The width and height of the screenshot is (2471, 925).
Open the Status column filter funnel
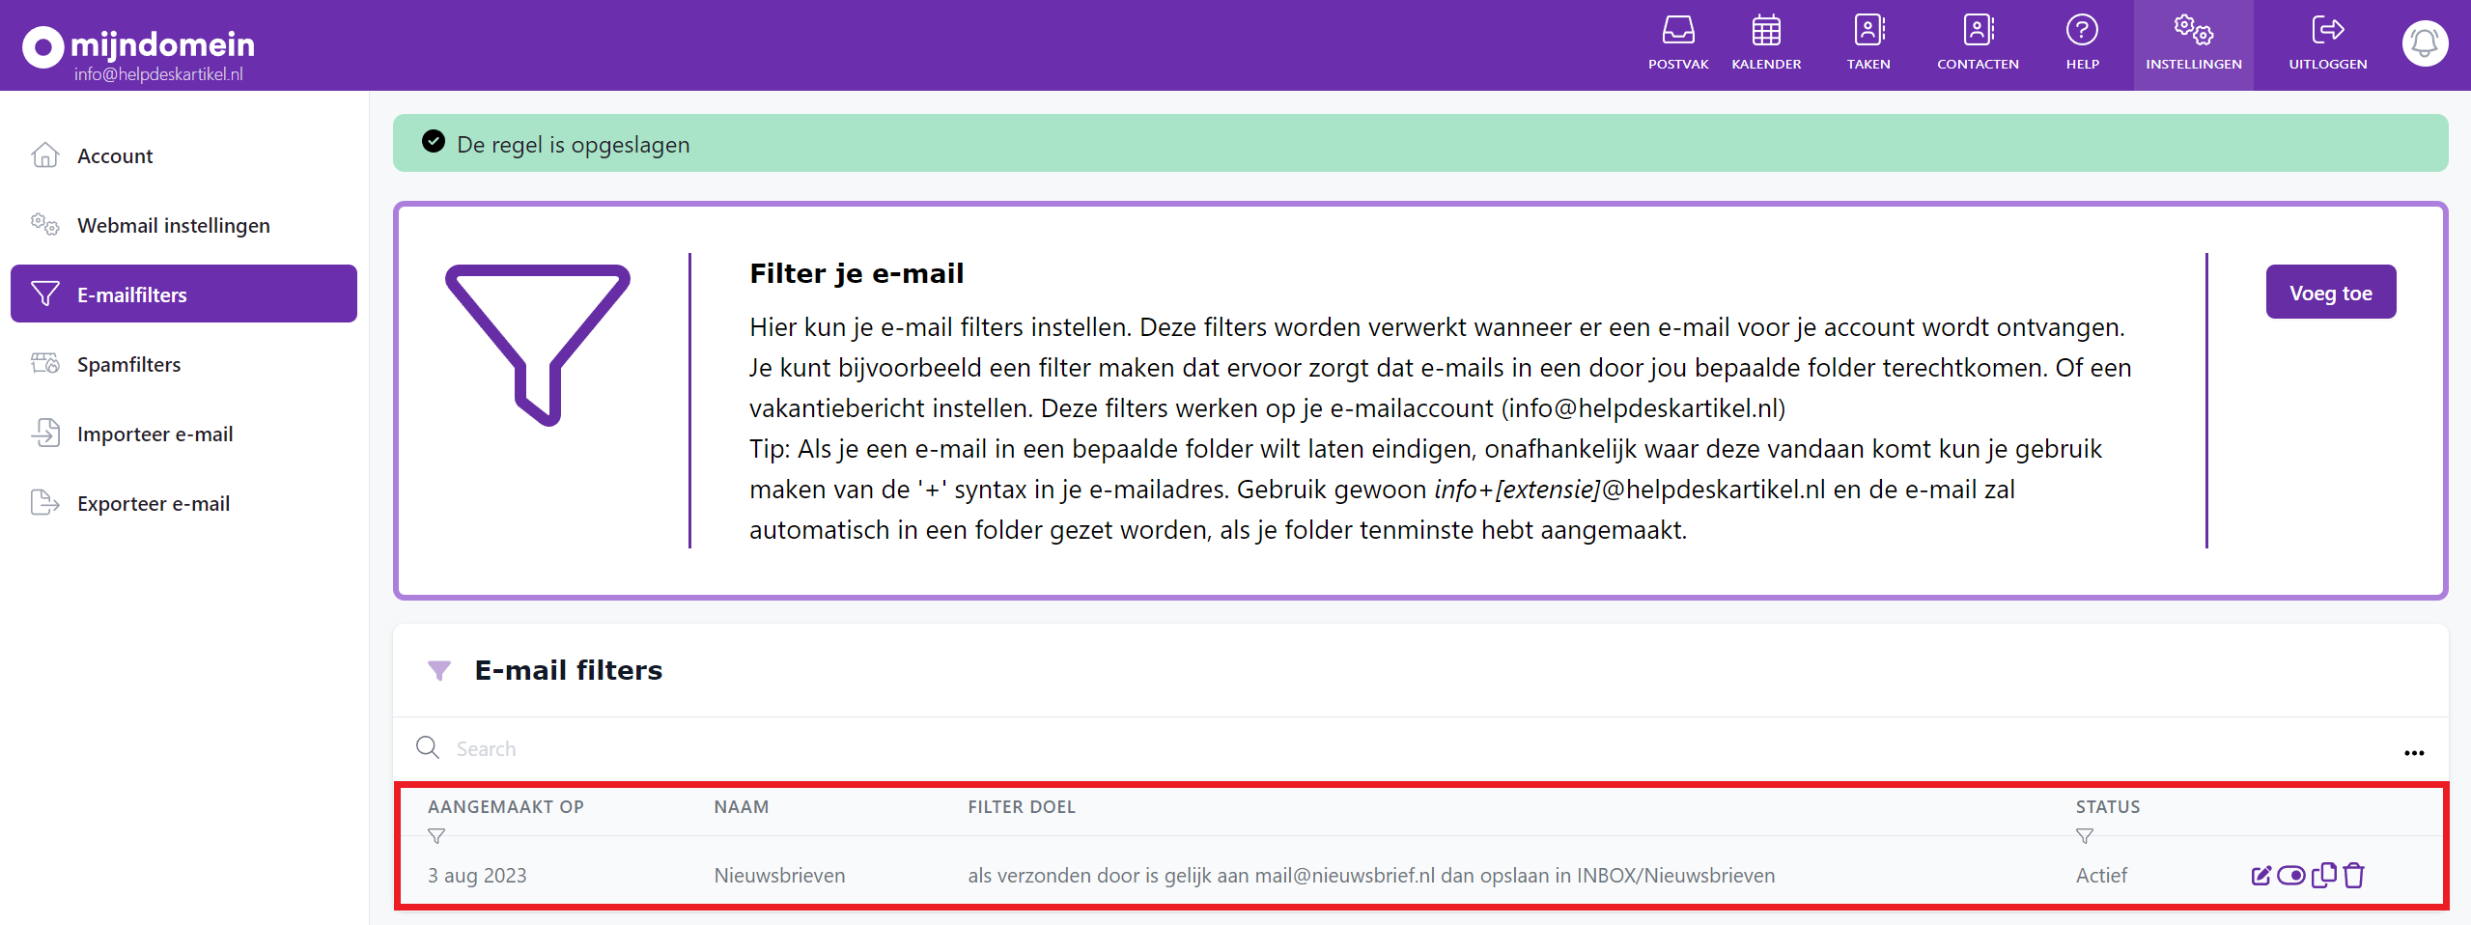click(2085, 836)
